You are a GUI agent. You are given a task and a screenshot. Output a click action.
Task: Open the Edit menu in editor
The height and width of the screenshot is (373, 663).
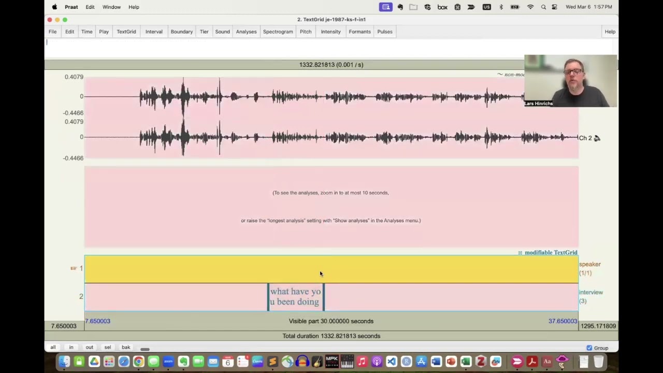(x=69, y=32)
